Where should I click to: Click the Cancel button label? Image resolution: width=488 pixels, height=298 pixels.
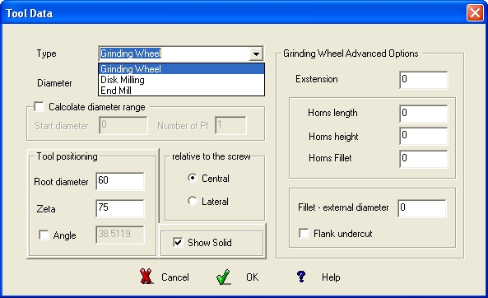coord(175,277)
